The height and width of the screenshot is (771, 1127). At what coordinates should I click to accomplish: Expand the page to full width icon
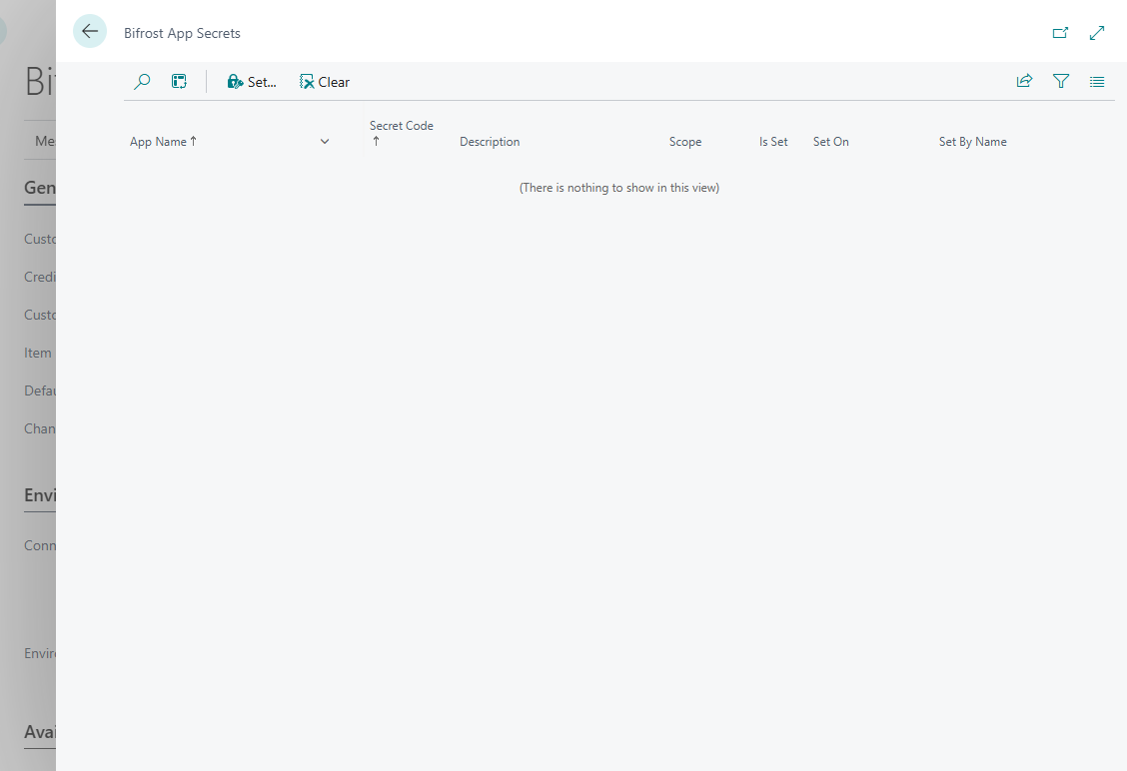pyautogui.click(x=1097, y=33)
